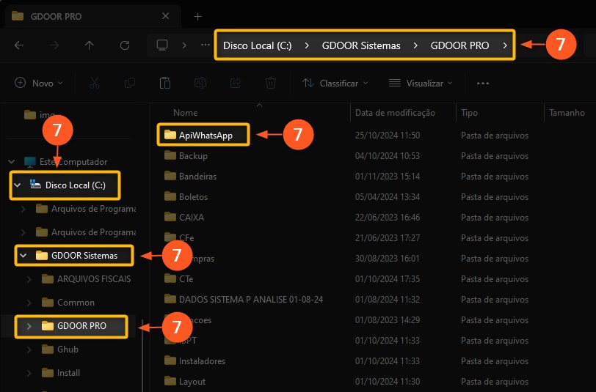
Task: Open the Visualizar view dropdown
Action: coord(421,84)
